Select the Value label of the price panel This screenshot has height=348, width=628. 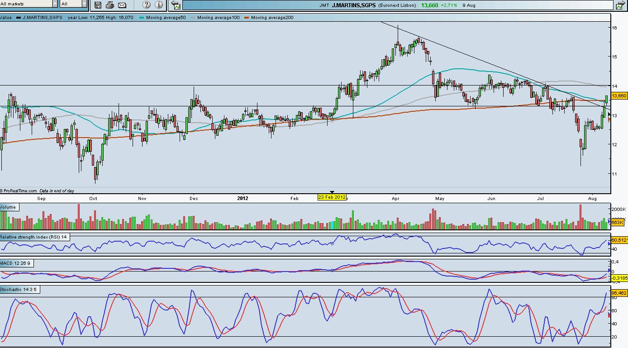point(6,18)
